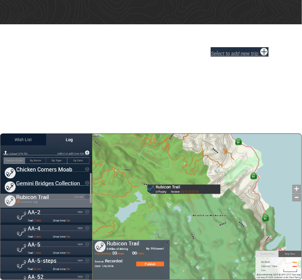This screenshot has height=280, width=302.
Task: Click the AA-2 trail route icon
Action: pos(22,216)
